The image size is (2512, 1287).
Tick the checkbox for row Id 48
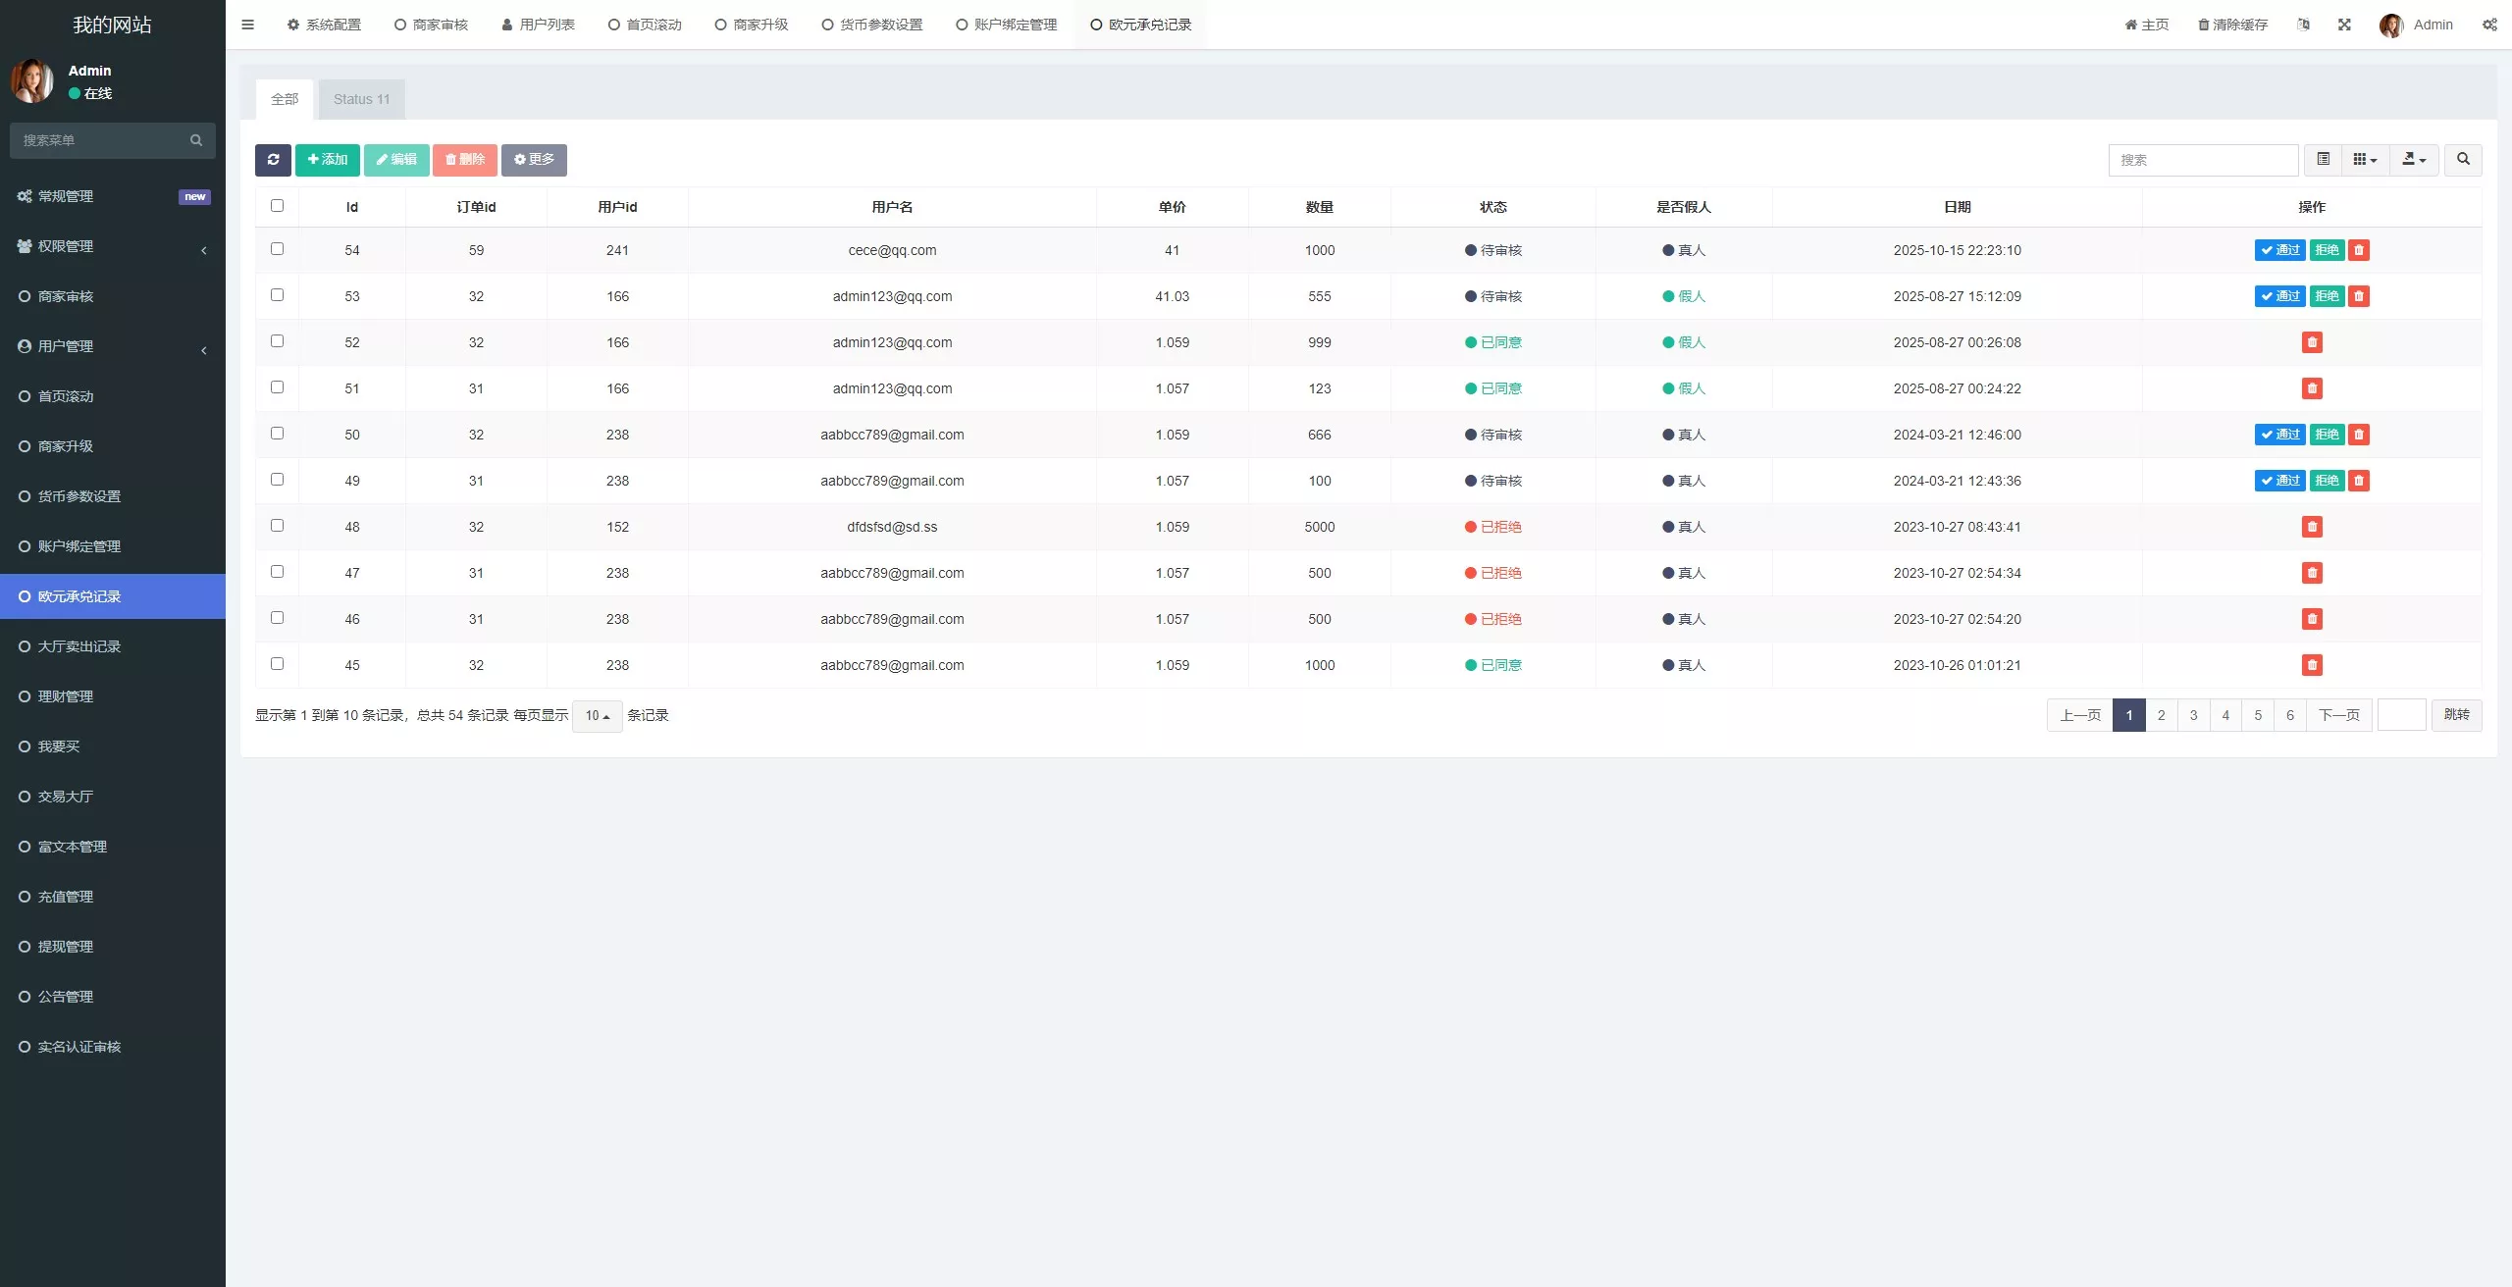[x=277, y=526]
